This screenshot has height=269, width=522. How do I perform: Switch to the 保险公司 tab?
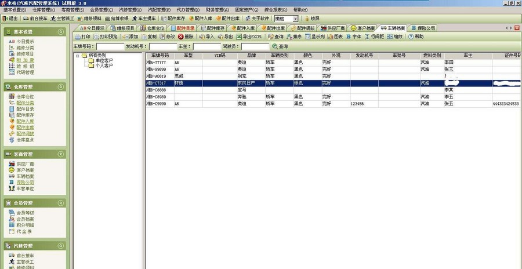click(423, 28)
